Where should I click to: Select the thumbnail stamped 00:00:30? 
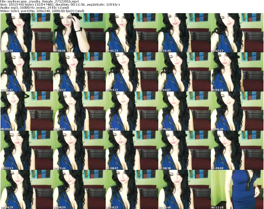tap(27, 33)
